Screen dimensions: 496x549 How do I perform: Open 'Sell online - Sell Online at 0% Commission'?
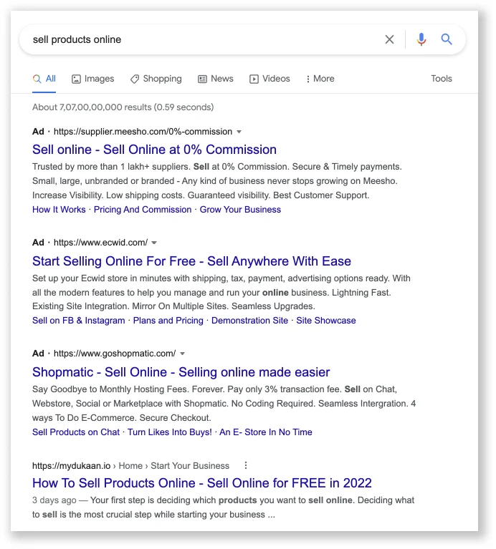(154, 150)
